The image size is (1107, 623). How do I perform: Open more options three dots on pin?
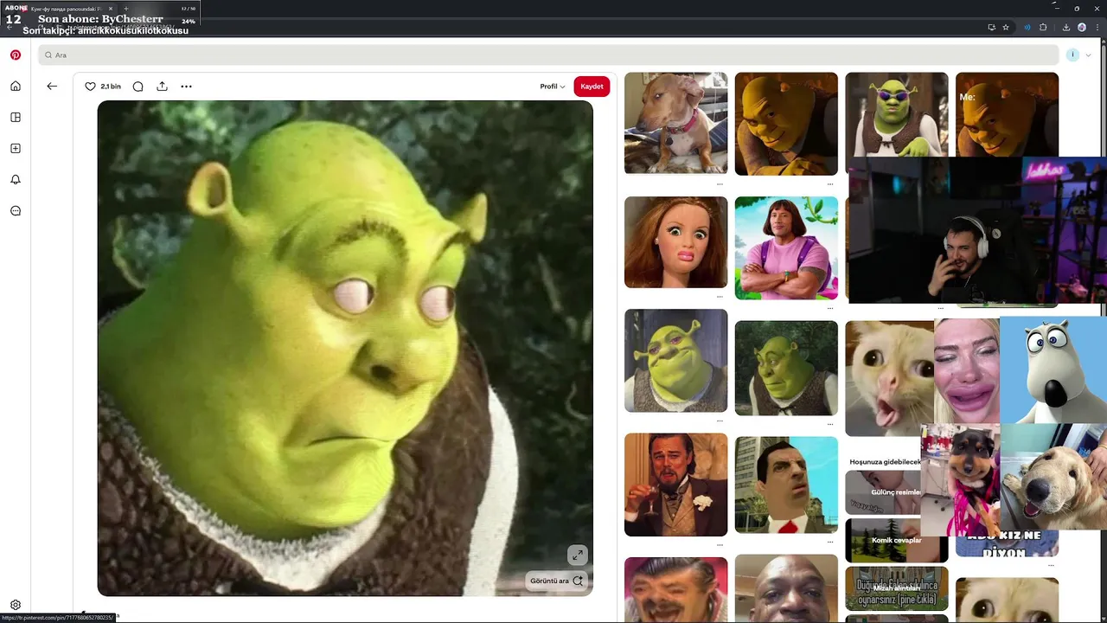click(x=186, y=87)
